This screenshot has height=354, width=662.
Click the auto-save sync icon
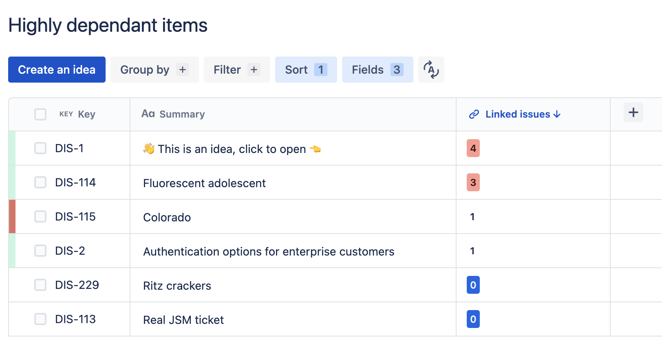click(431, 70)
